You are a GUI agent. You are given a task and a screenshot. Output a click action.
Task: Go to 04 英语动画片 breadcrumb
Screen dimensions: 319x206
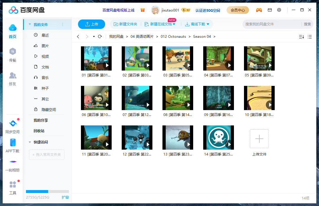tap(142, 37)
